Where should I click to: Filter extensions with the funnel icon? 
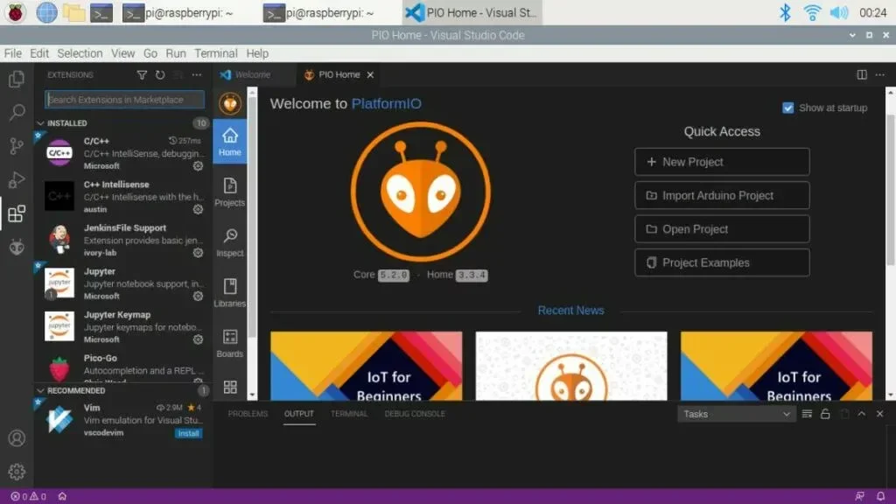(142, 75)
